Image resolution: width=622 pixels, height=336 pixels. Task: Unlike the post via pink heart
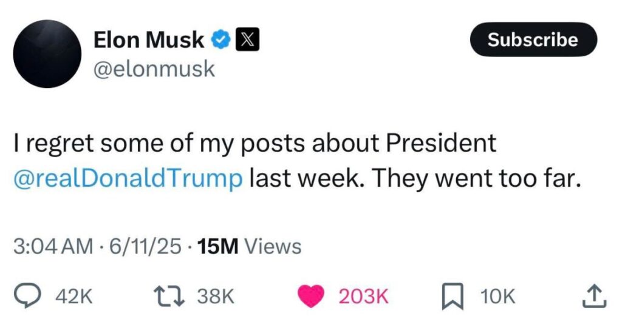(x=312, y=296)
